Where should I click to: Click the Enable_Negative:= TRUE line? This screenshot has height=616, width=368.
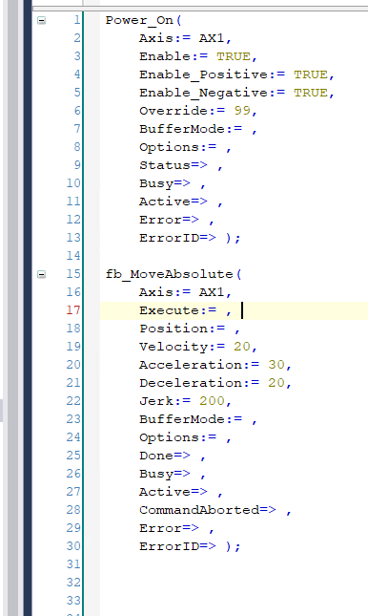pyautogui.click(x=237, y=93)
